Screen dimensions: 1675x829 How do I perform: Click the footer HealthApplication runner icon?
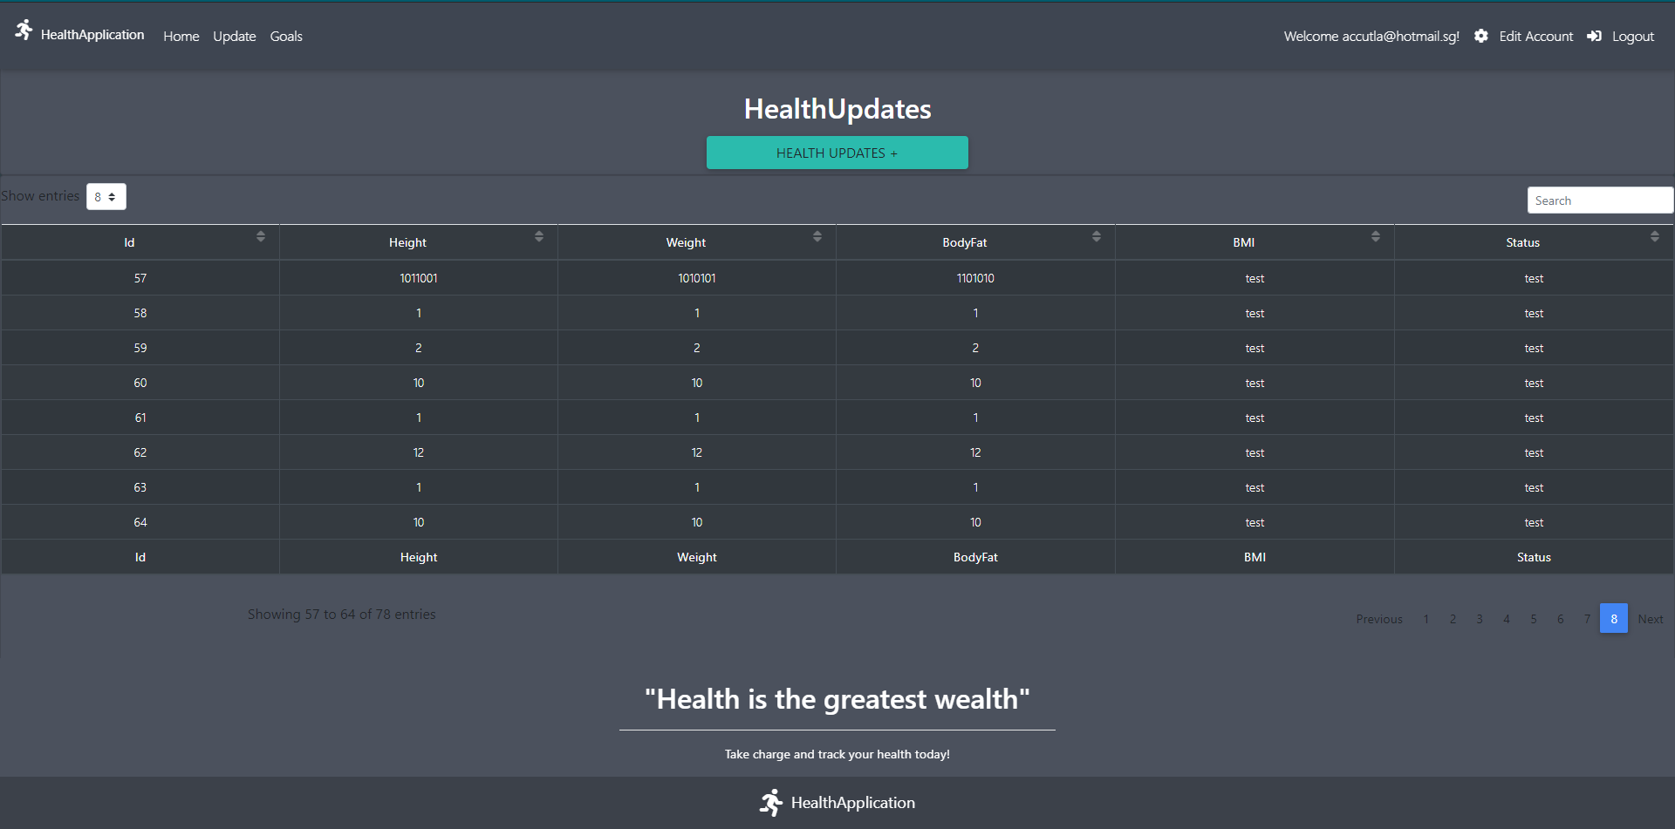click(771, 802)
